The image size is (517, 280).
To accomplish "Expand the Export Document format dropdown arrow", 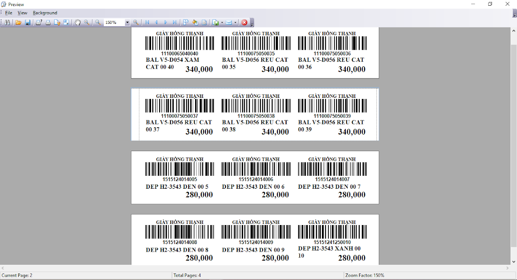I will (x=222, y=23).
